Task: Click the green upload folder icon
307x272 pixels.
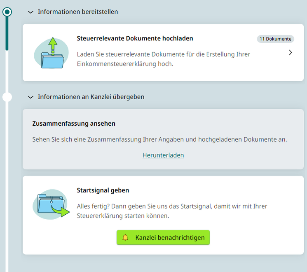Action: (51, 53)
